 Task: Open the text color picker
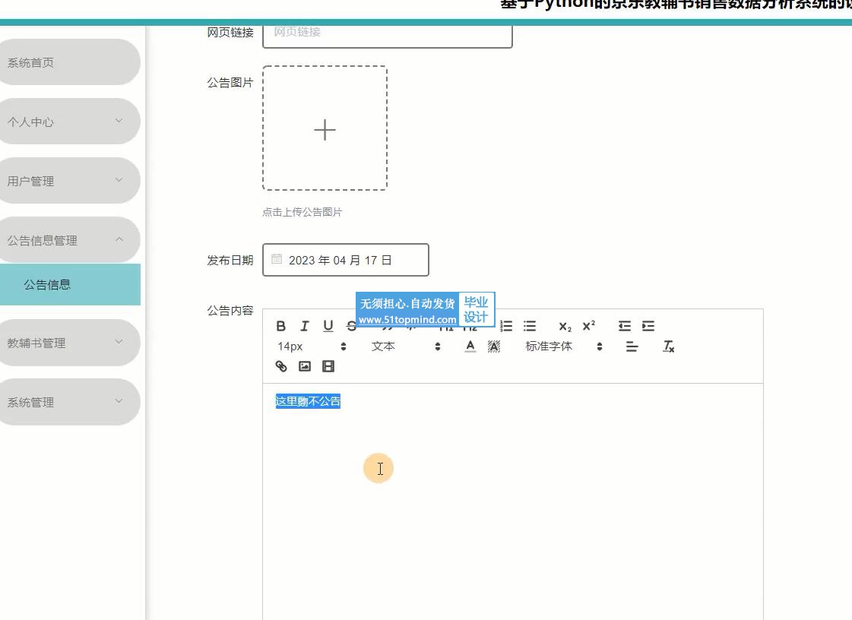[470, 346]
